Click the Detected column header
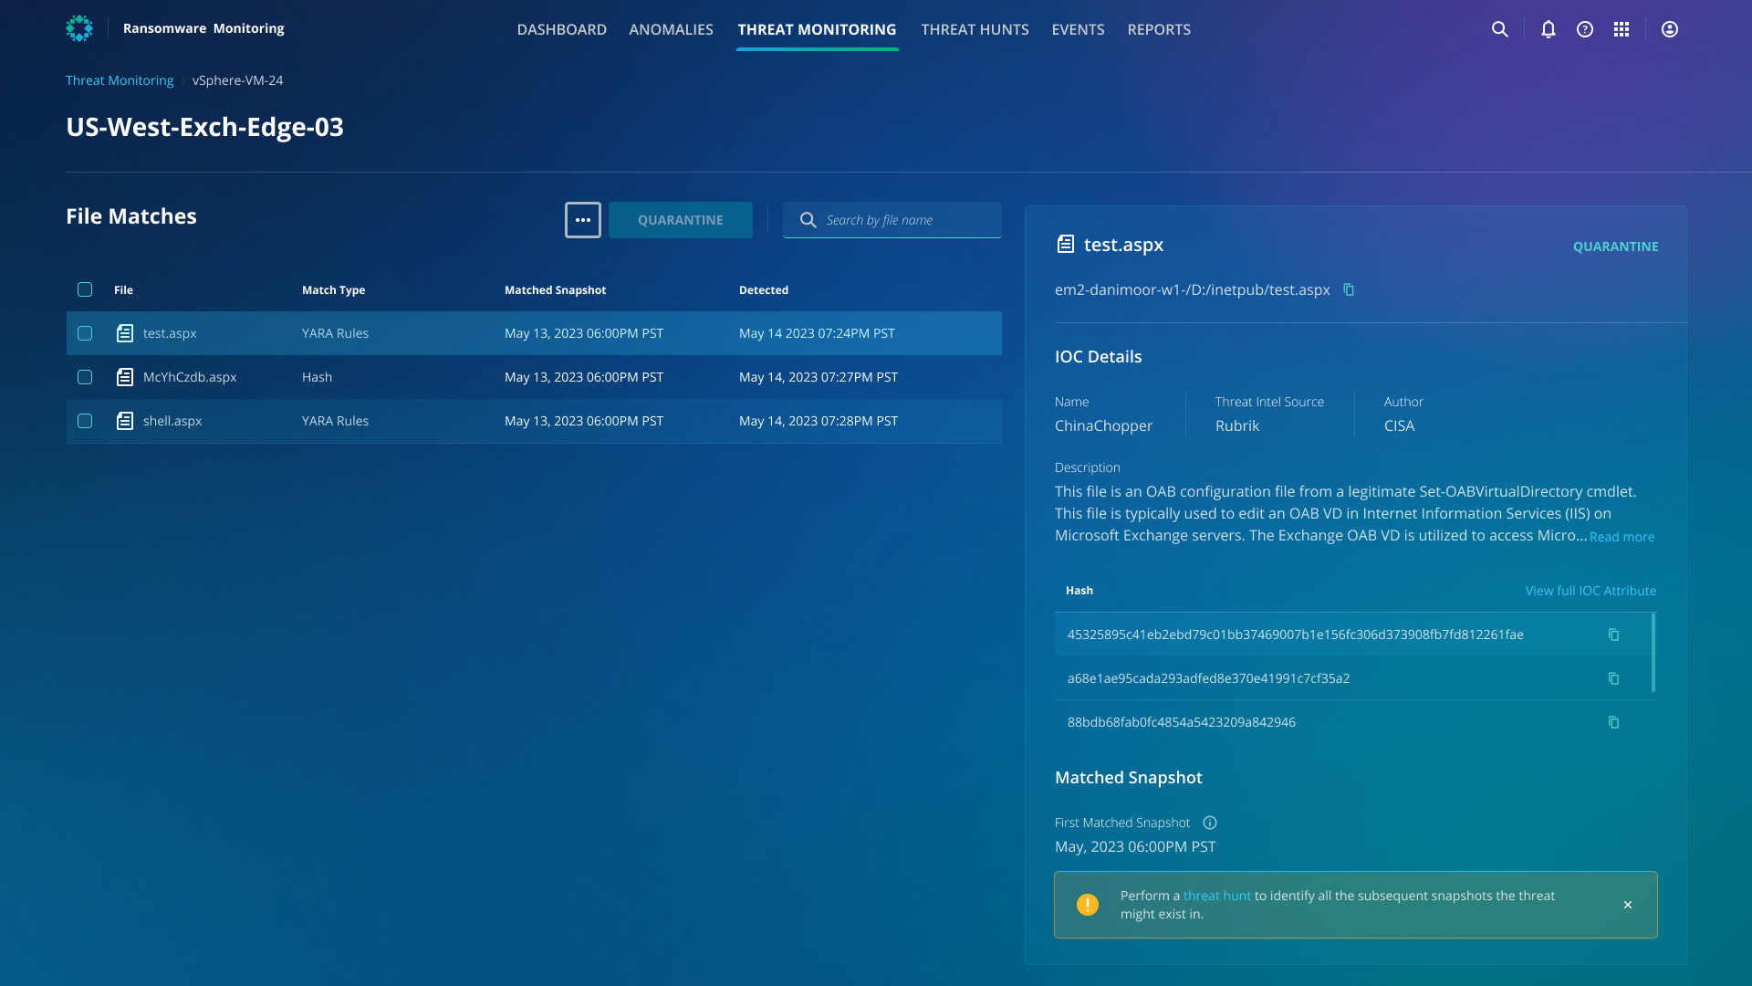Image resolution: width=1752 pixels, height=986 pixels. 764,289
